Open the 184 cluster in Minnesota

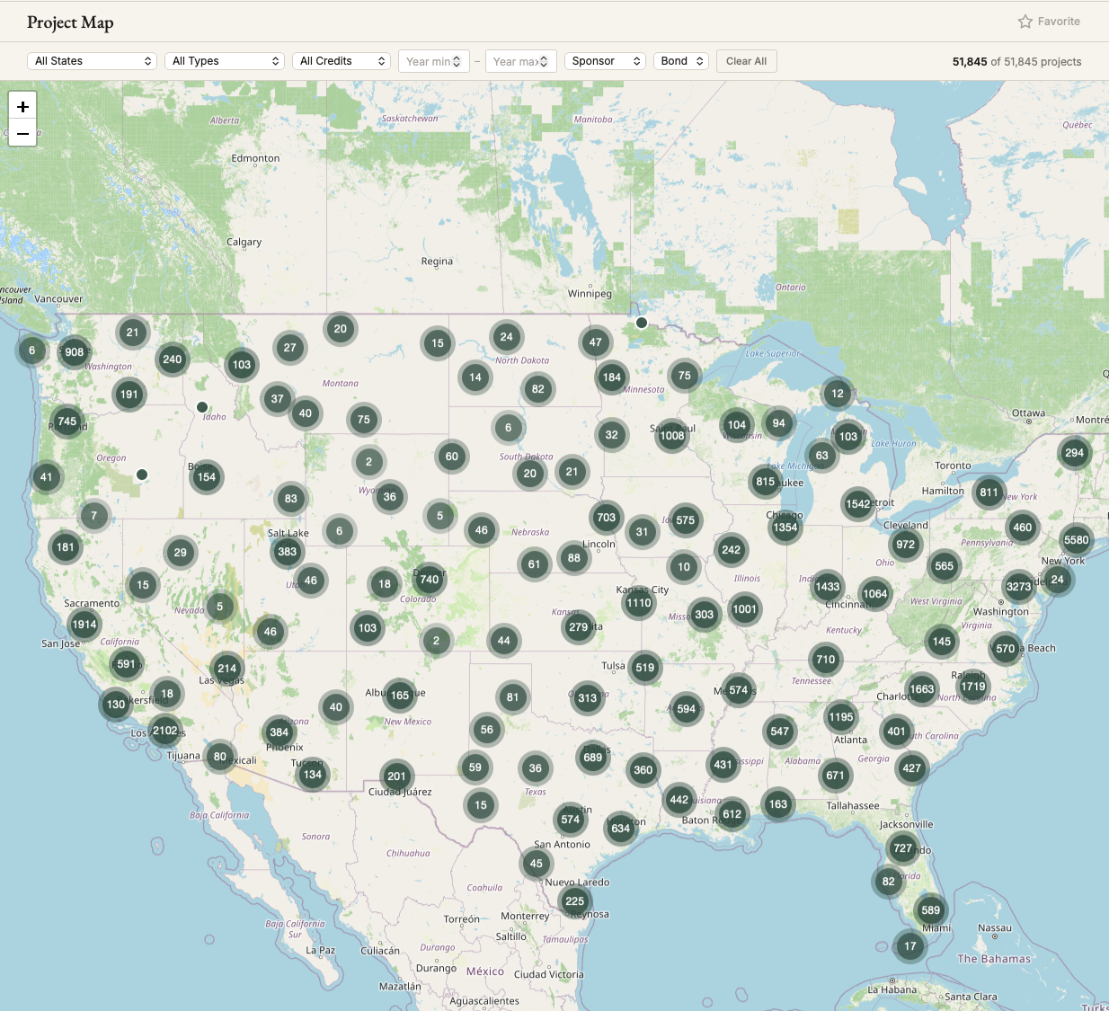(612, 377)
